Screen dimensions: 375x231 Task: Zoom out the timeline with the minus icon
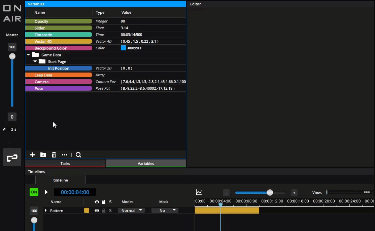[x=226, y=192]
